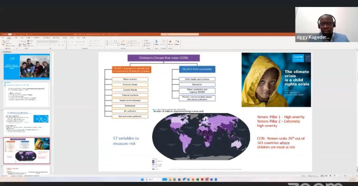Open Zoom from the taskbar
The height and width of the screenshot is (186, 358).
216,179
